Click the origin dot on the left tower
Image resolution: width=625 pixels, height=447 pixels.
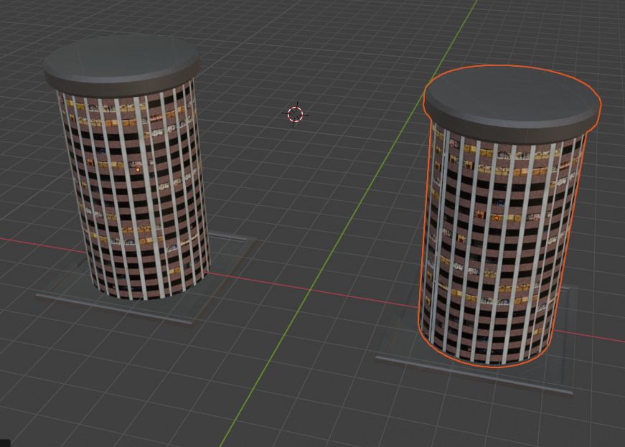point(138,169)
